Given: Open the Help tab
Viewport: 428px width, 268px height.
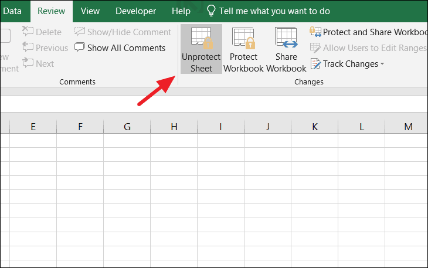Looking at the screenshot, I should pyautogui.click(x=181, y=11).
